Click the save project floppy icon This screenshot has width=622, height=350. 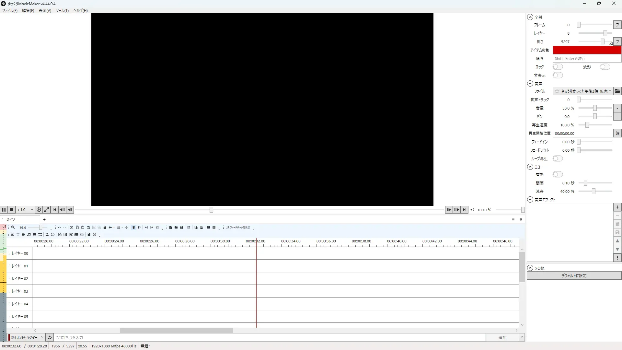tap(181, 227)
